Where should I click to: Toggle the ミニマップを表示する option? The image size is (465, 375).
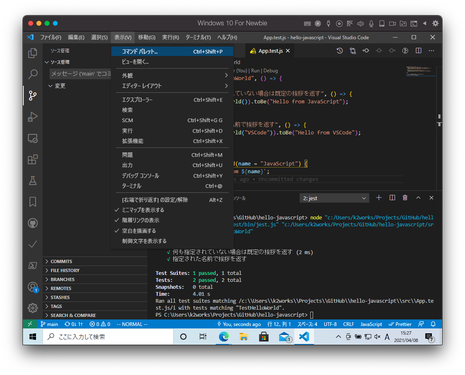[x=143, y=210]
